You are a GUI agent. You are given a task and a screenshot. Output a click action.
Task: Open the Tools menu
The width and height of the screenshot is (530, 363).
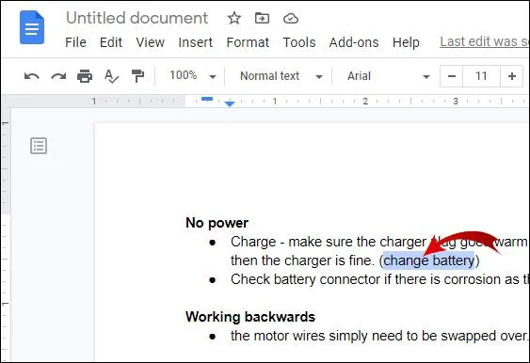coord(299,42)
